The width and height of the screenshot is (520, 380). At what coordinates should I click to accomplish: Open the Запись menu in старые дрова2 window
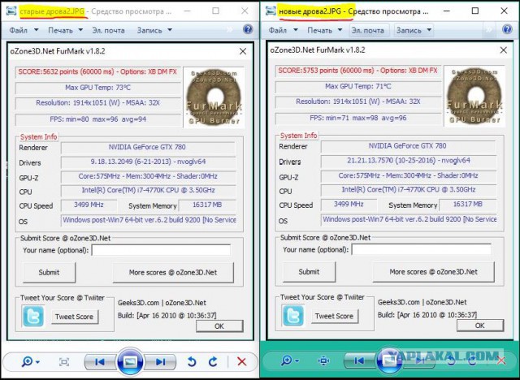pos(154,31)
